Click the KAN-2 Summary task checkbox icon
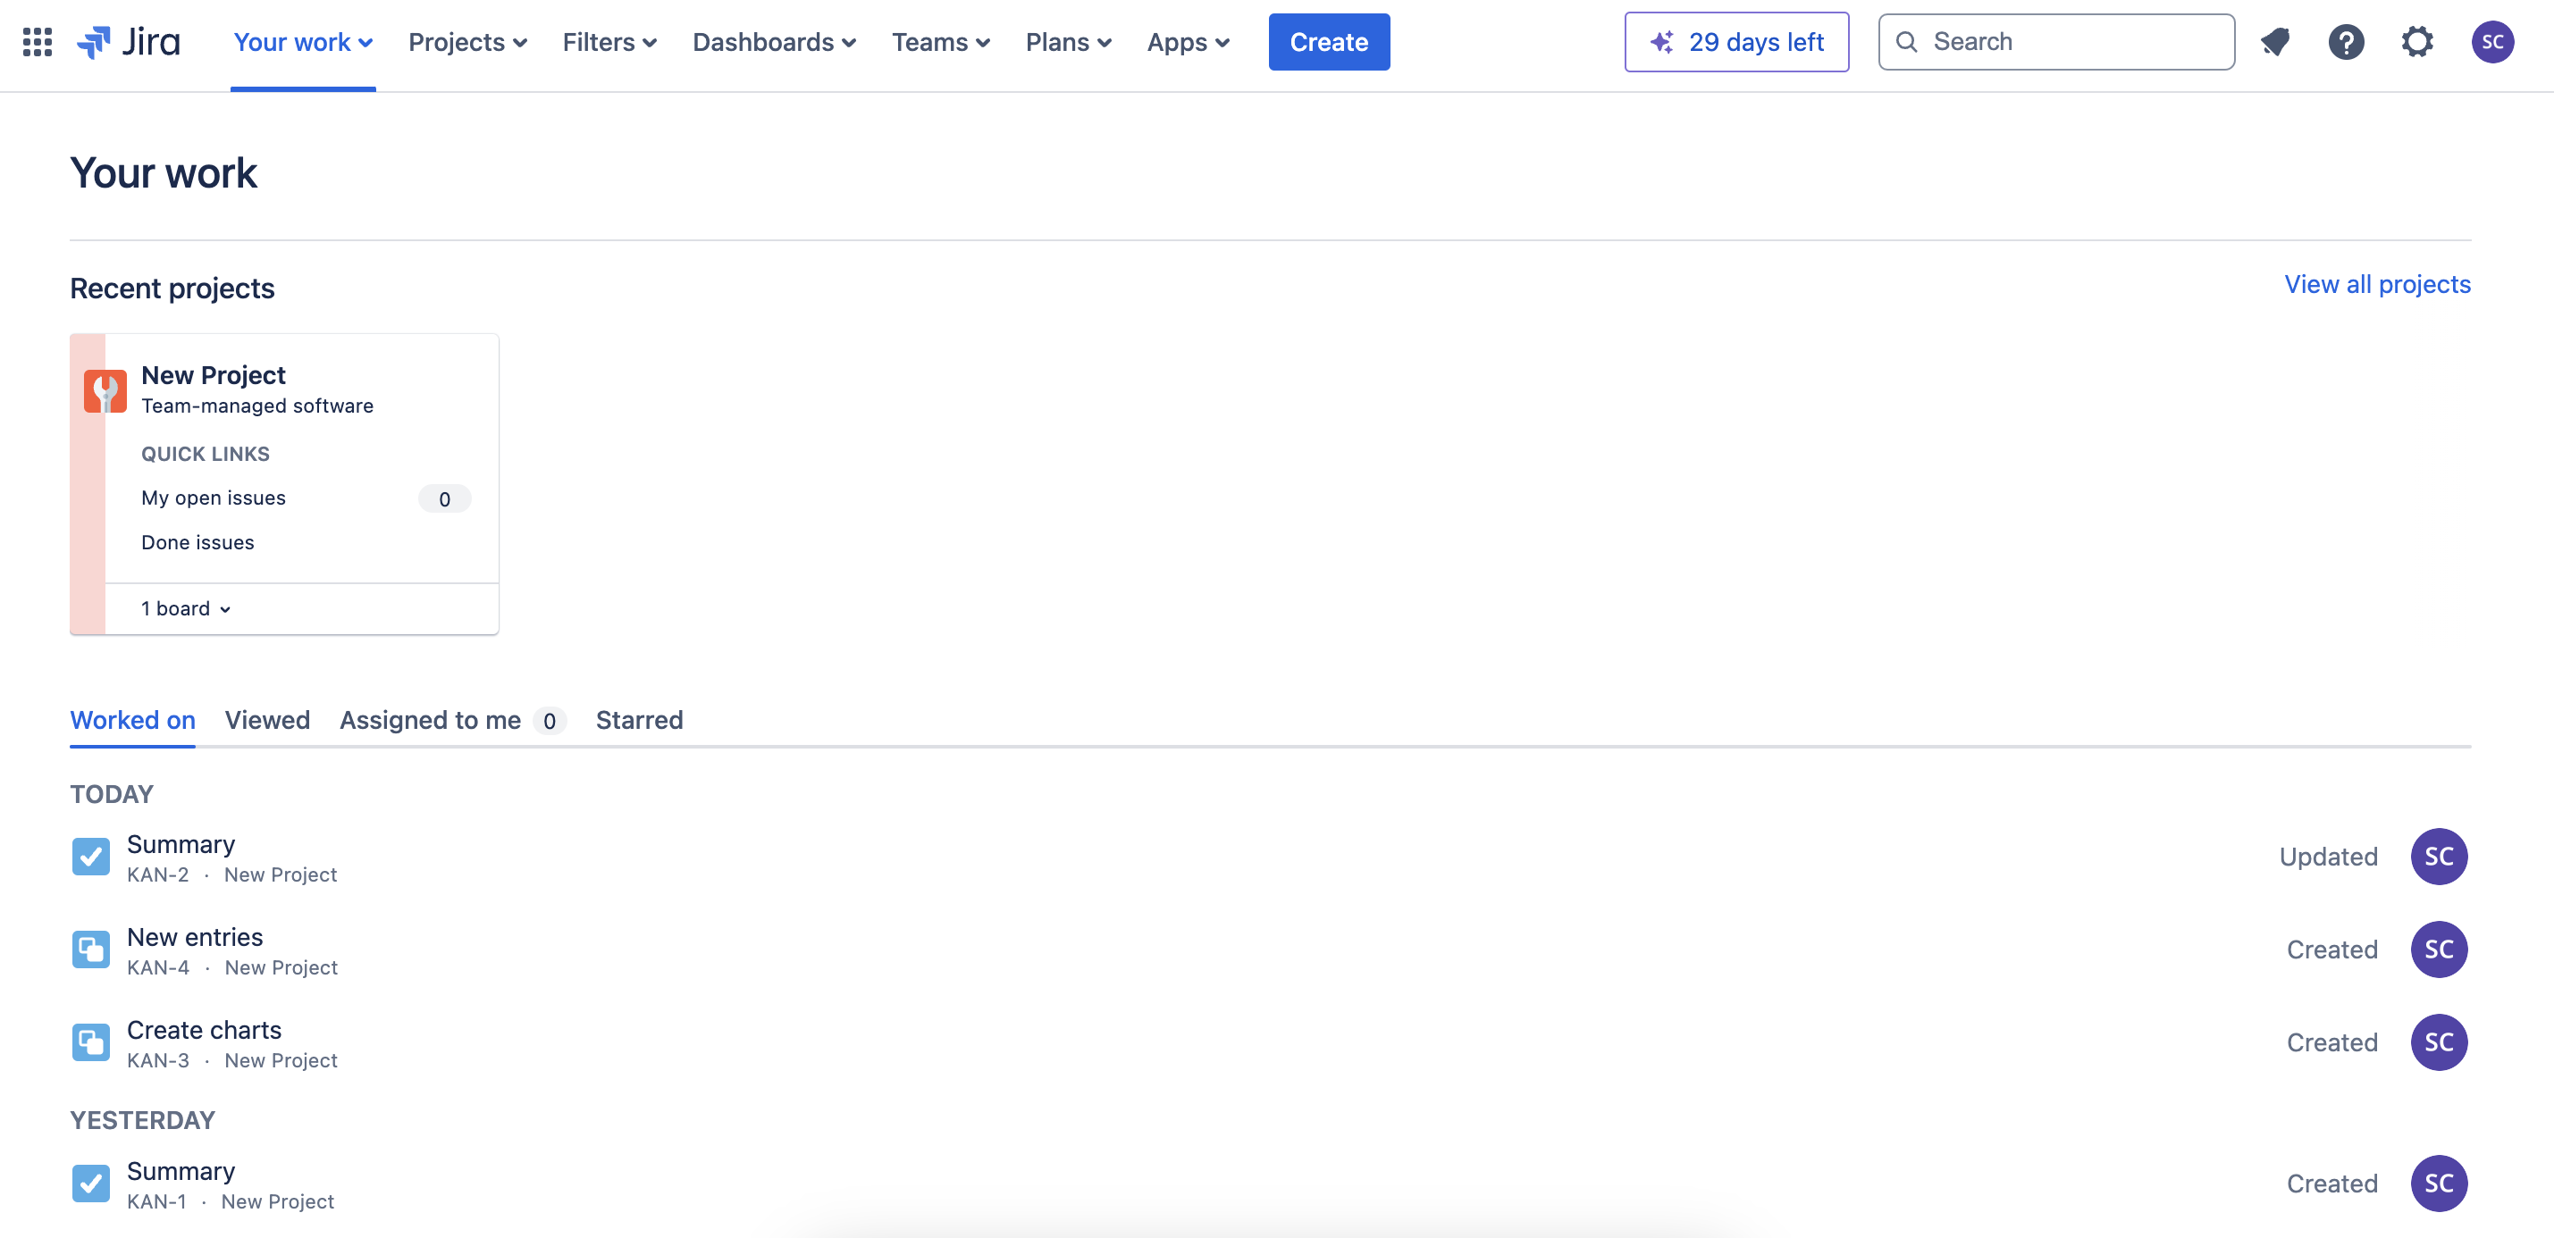 coord(90,857)
